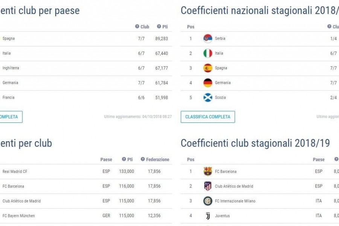Select the Juventus logo icon
This screenshot has width=339, height=226.
[208, 215]
